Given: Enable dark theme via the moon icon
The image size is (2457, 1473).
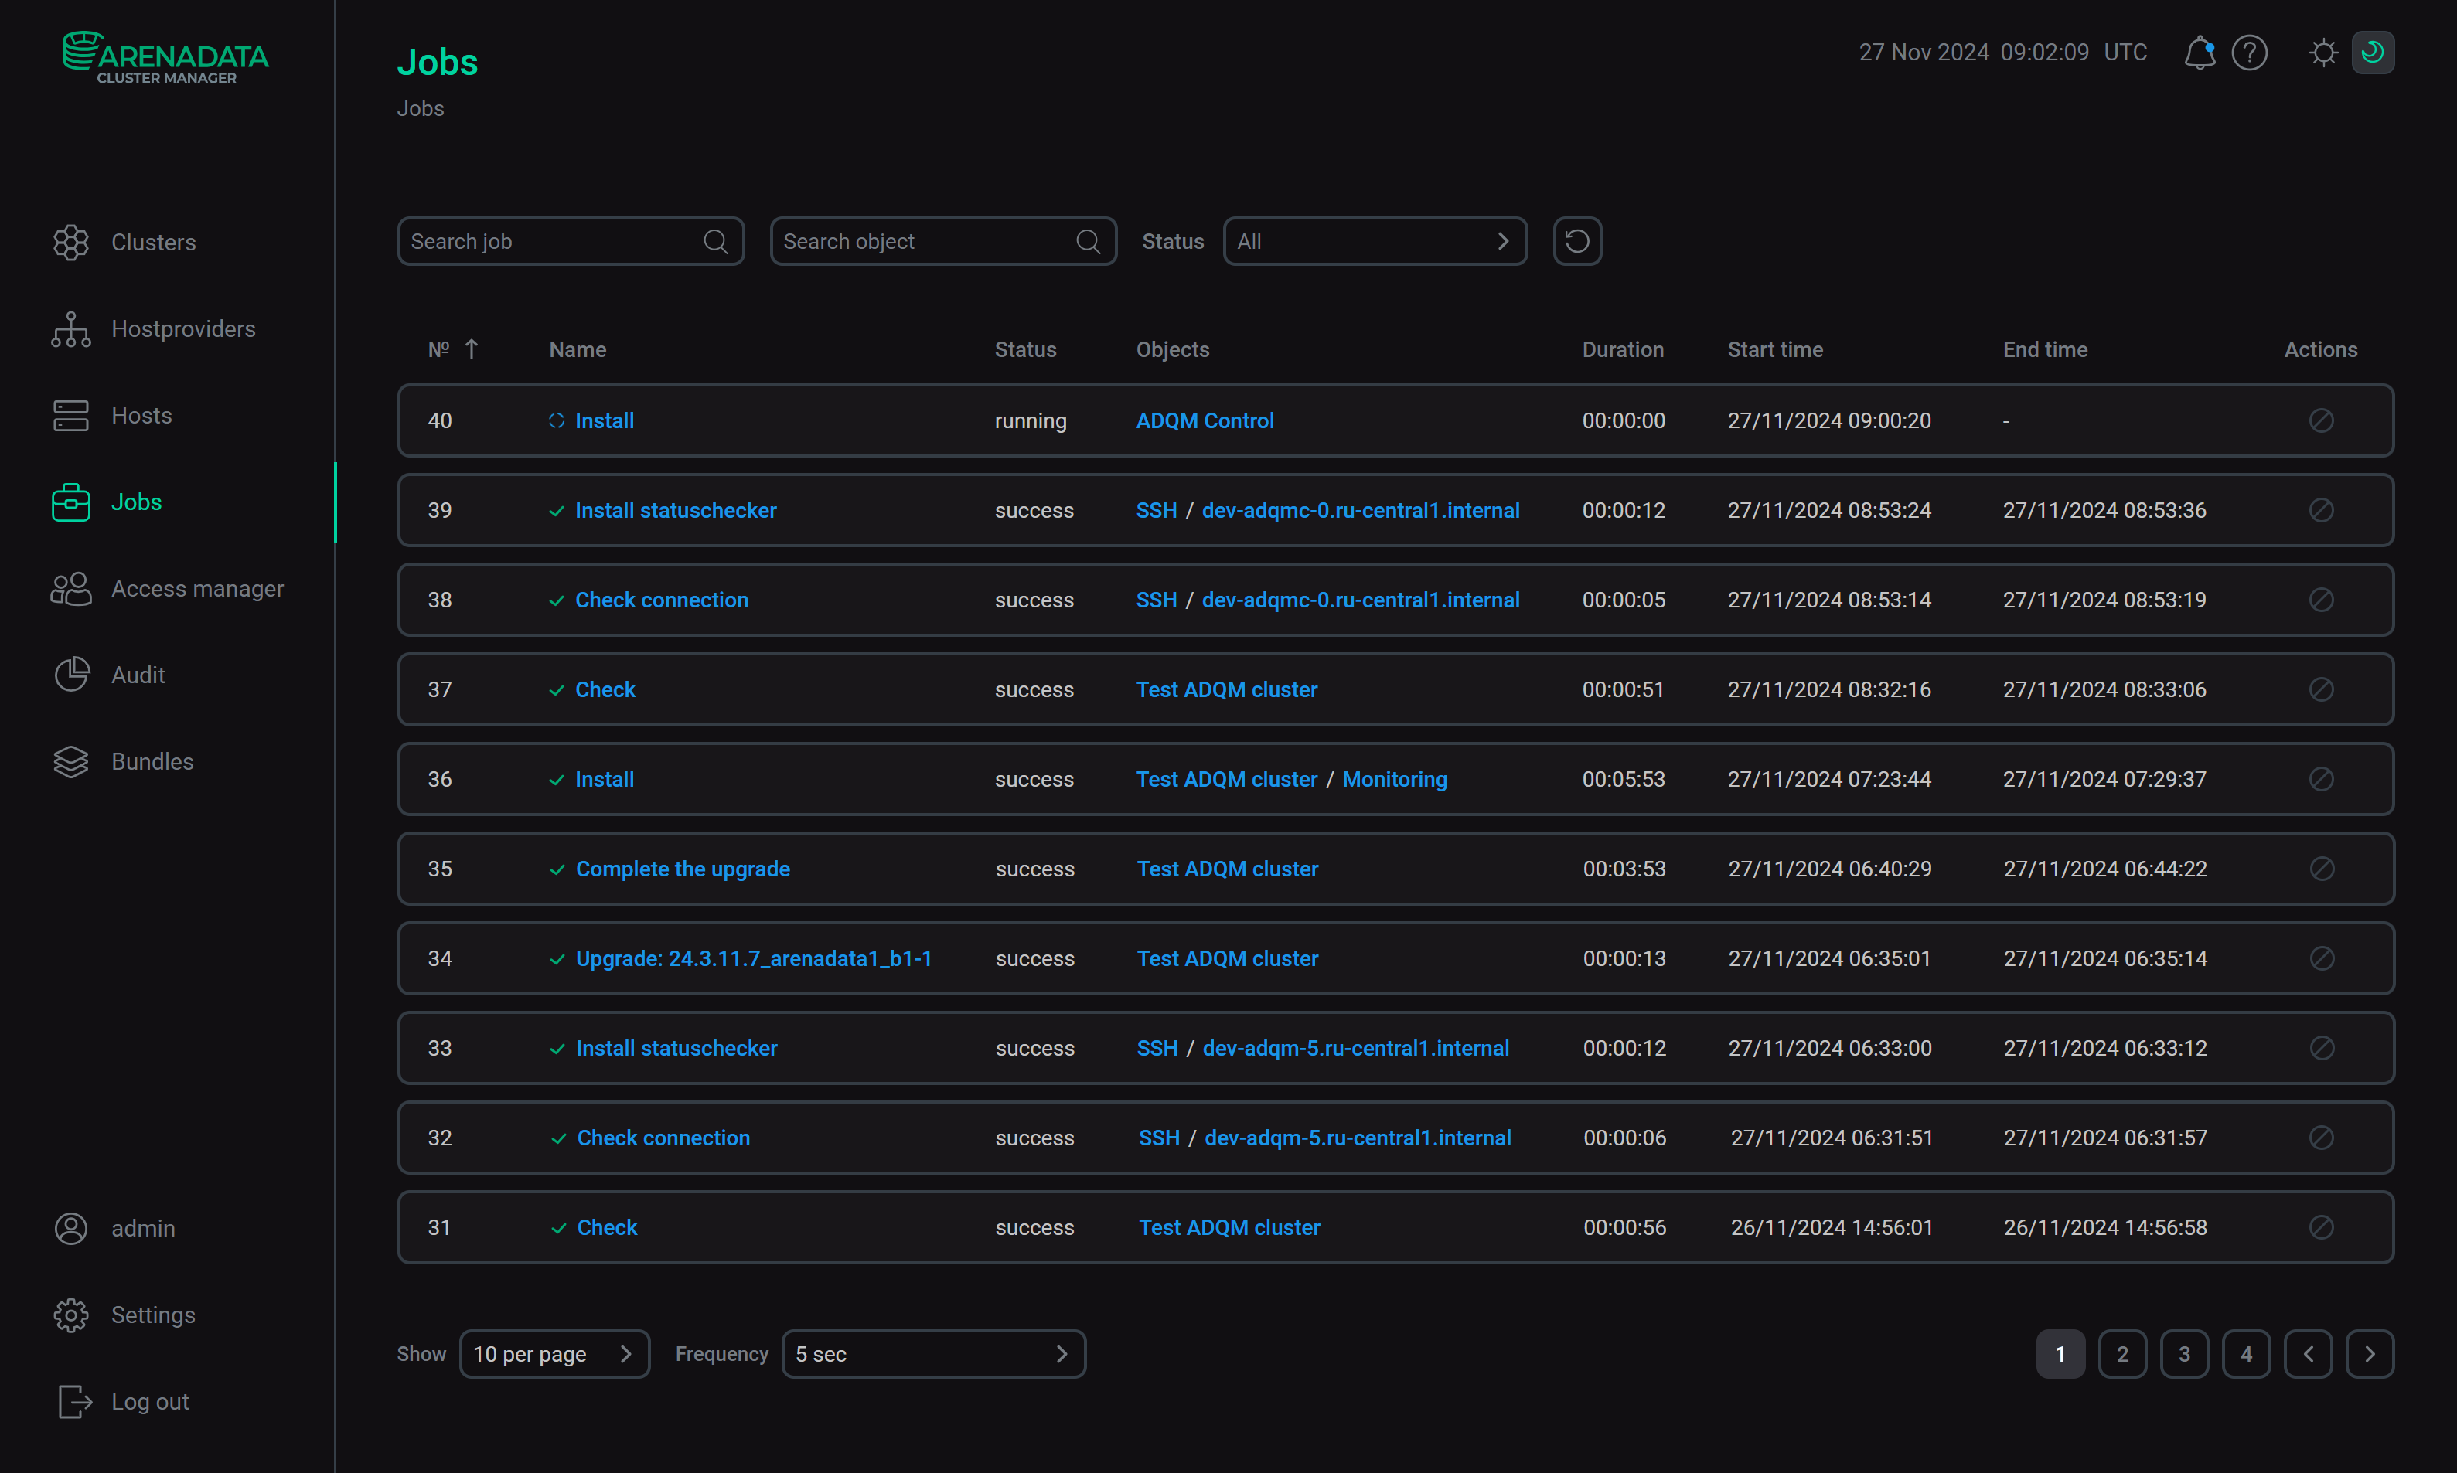Looking at the screenshot, I should [2373, 52].
